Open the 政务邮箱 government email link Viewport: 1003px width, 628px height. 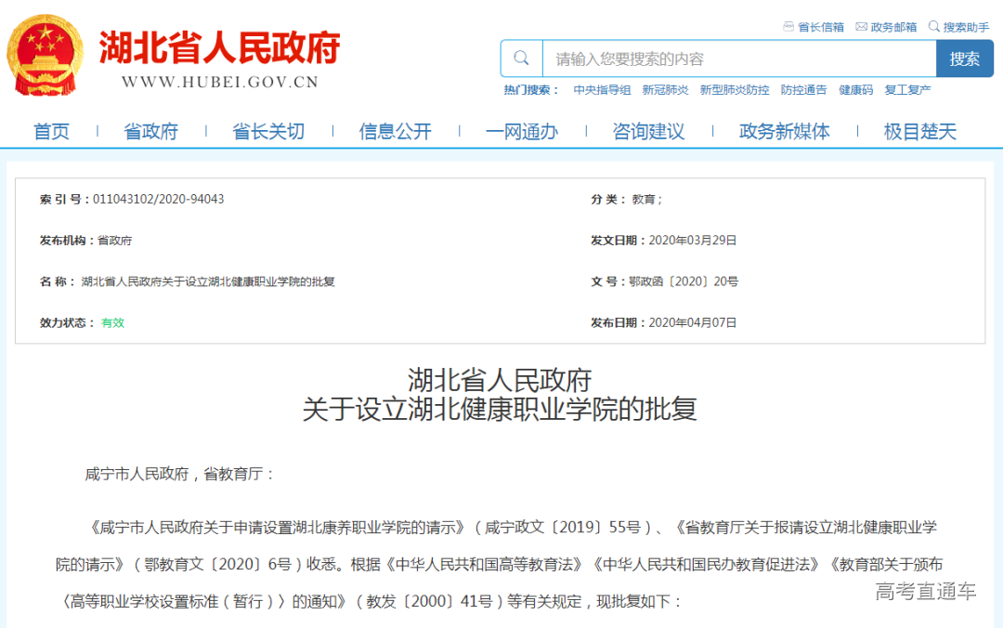(x=886, y=27)
